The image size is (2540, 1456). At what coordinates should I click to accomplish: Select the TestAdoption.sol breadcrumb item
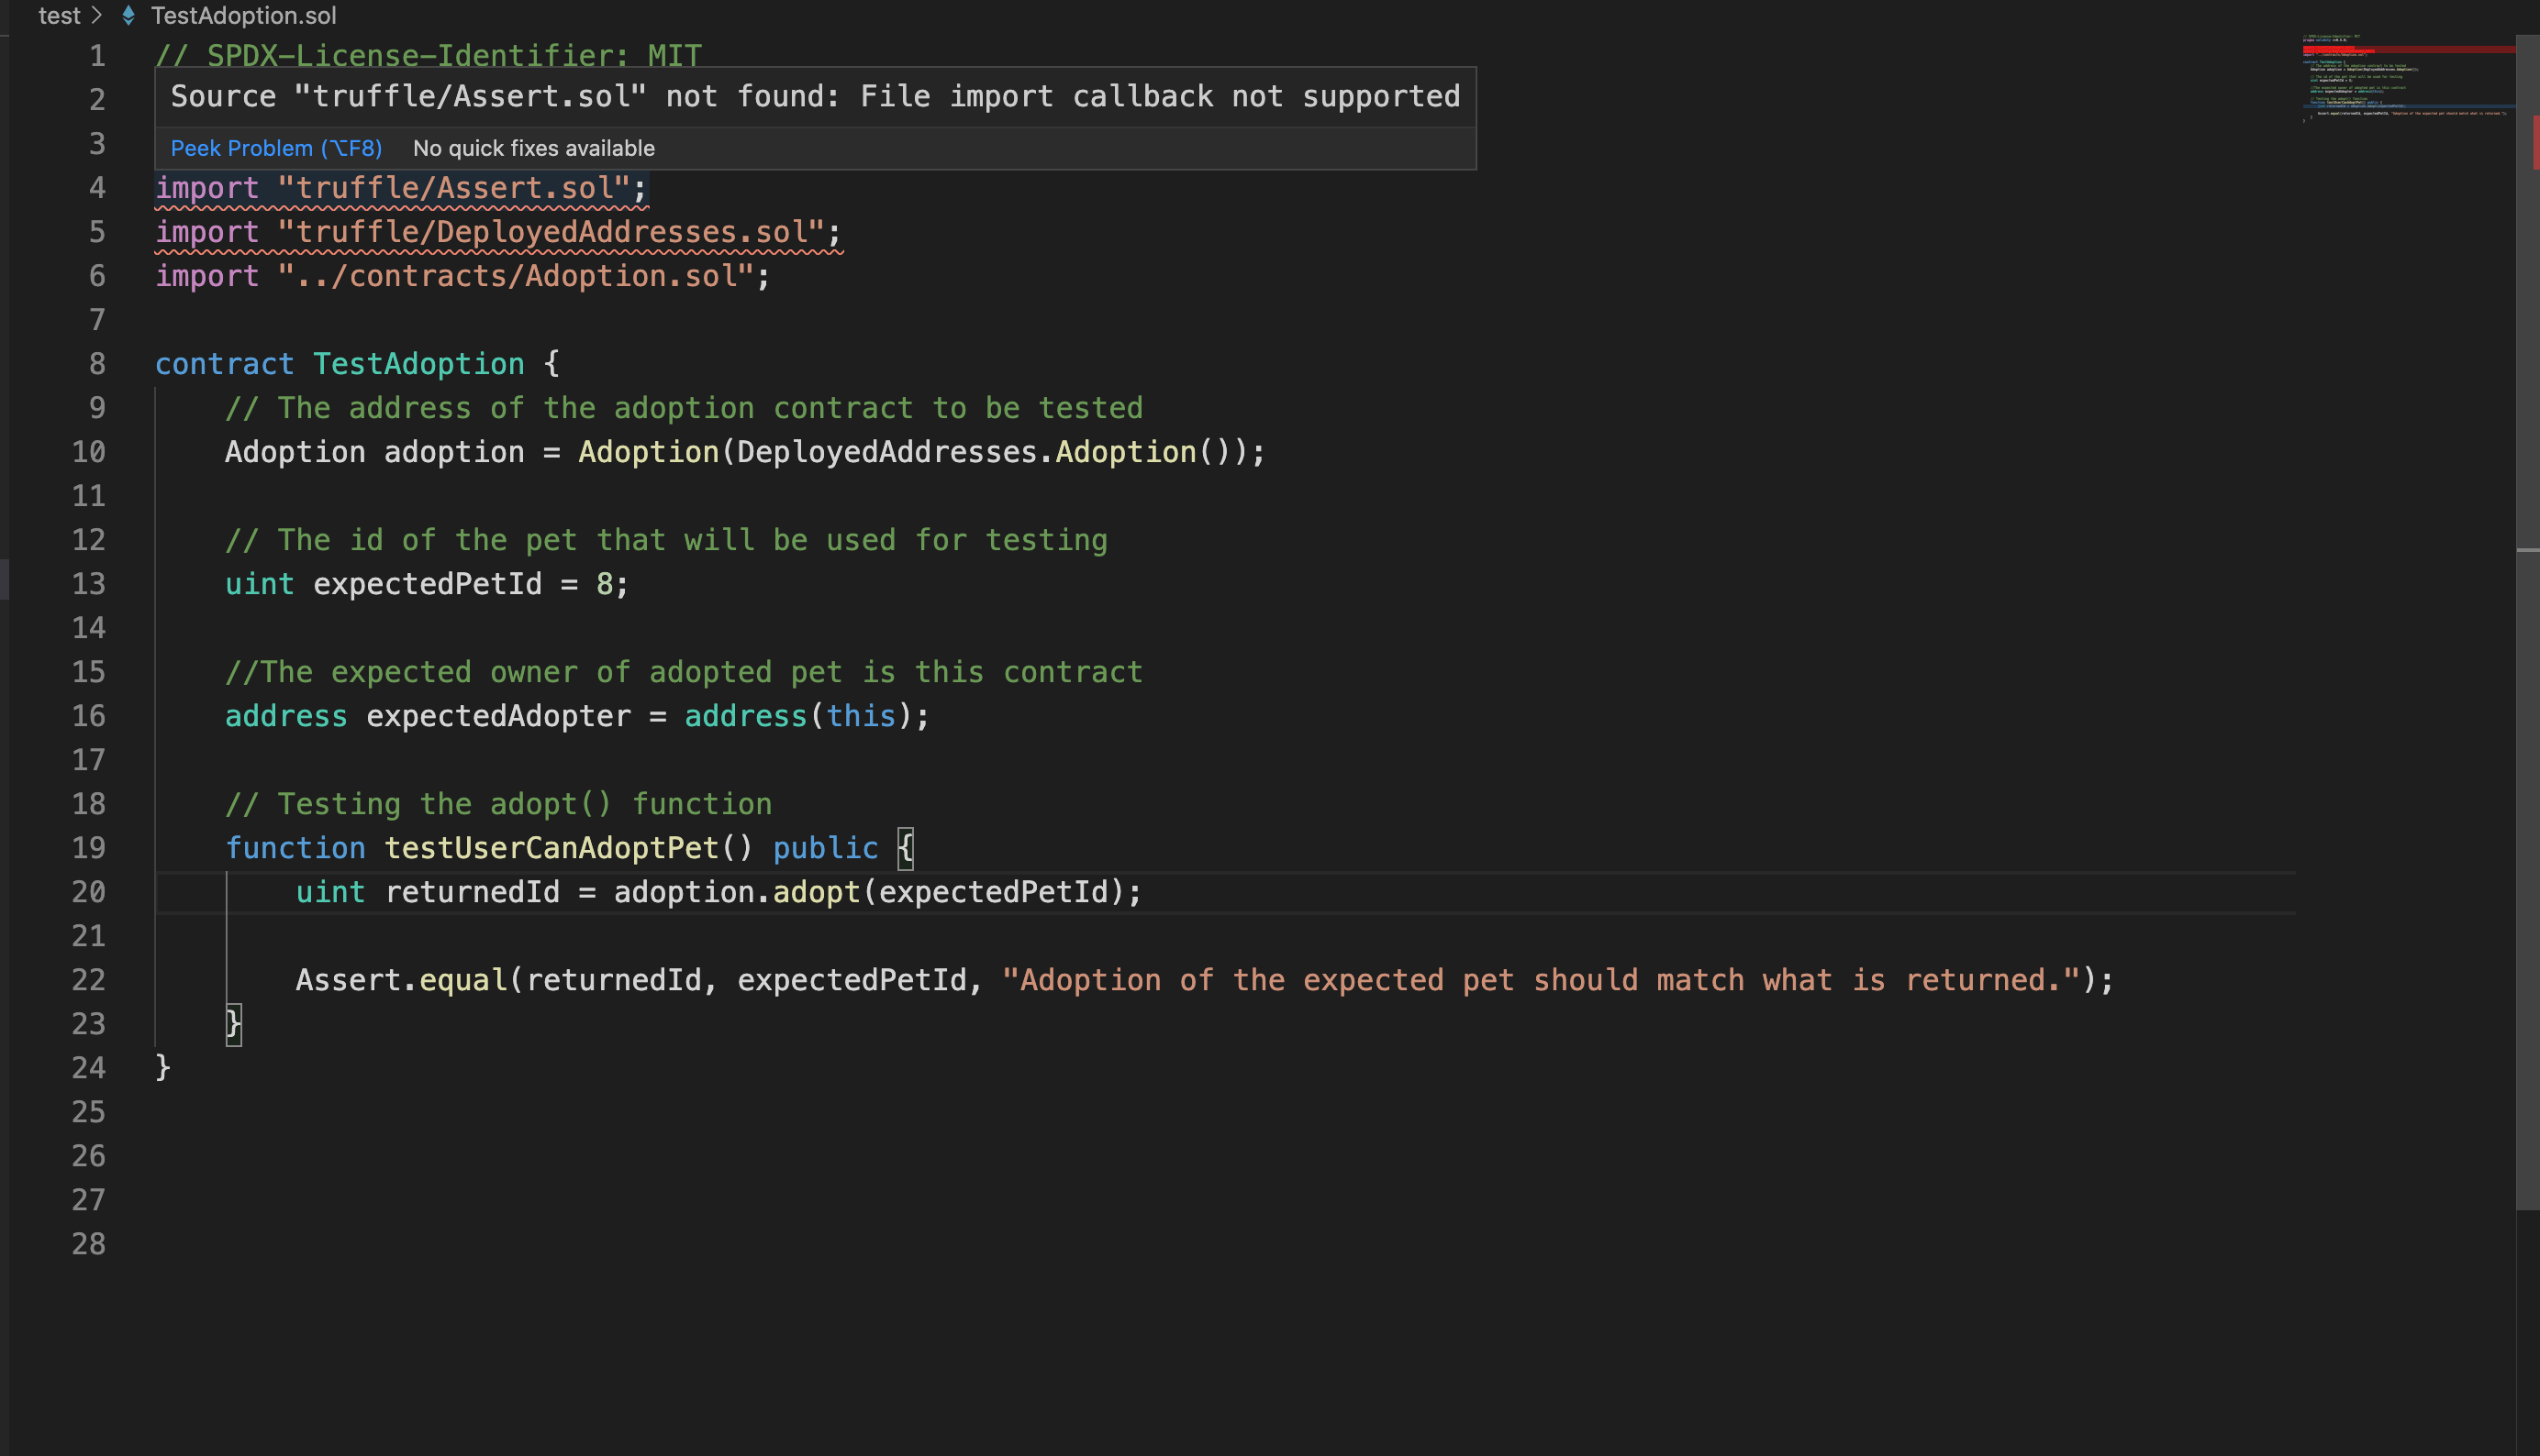pos(242,15)
